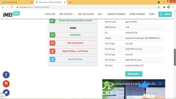Click the Buy This Phone blue icon

tap(53, 59)
